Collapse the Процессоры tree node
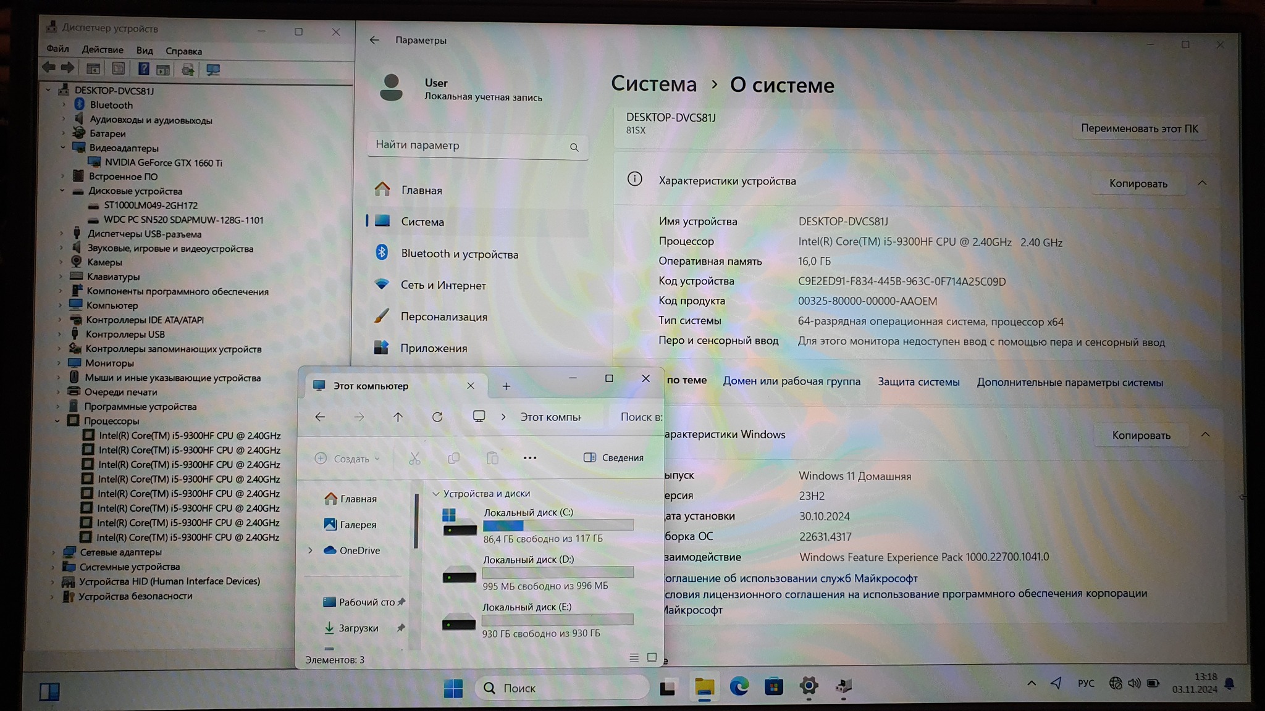 pos(57,421)
